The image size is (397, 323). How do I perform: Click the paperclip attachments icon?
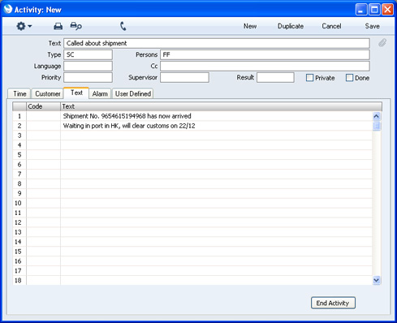(x=382, y=43)
